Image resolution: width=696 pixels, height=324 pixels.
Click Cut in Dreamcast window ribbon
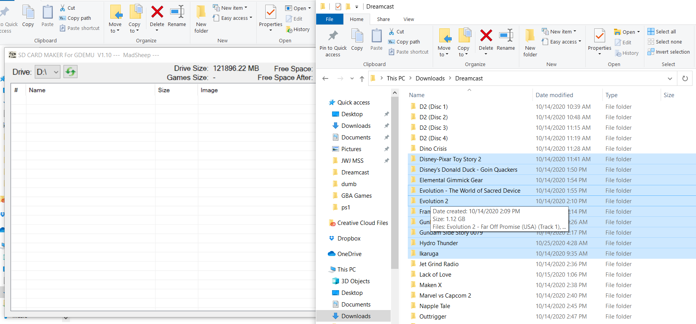click(397, 31)
